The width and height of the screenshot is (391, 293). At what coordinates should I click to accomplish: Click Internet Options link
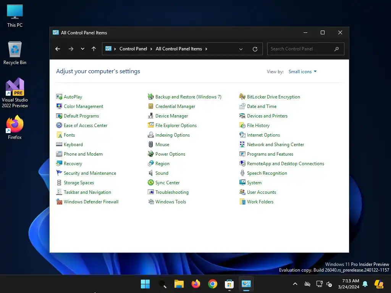pos(263,135)
